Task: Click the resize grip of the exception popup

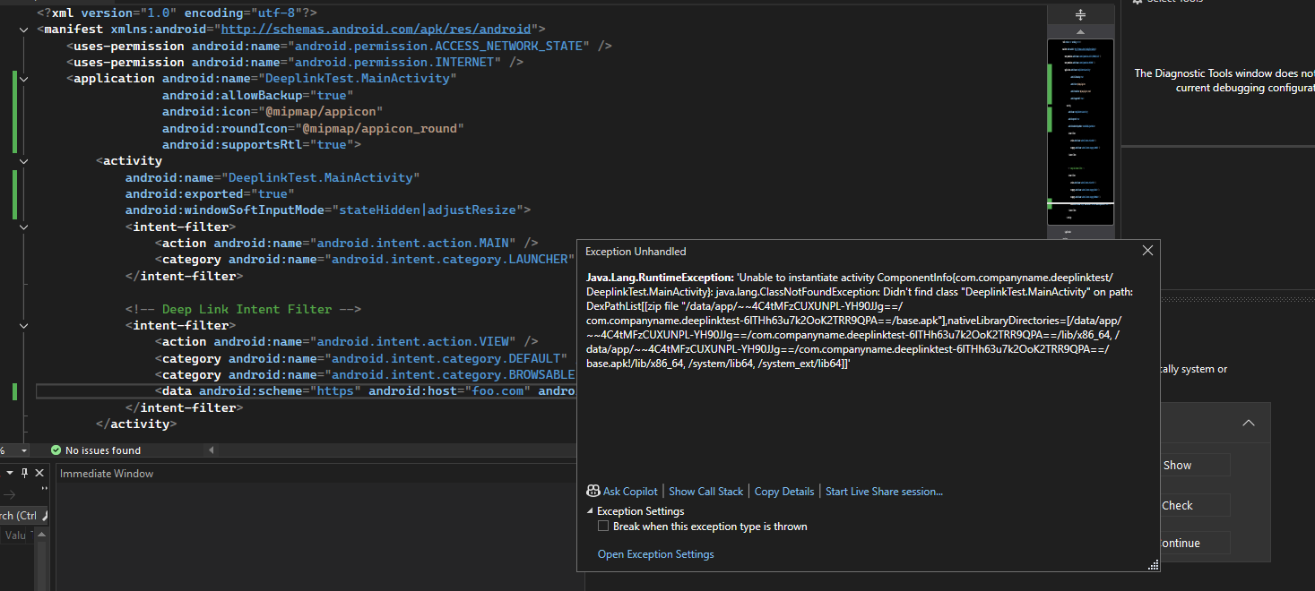Action: pyautogui.click(x=1154, y=564)
